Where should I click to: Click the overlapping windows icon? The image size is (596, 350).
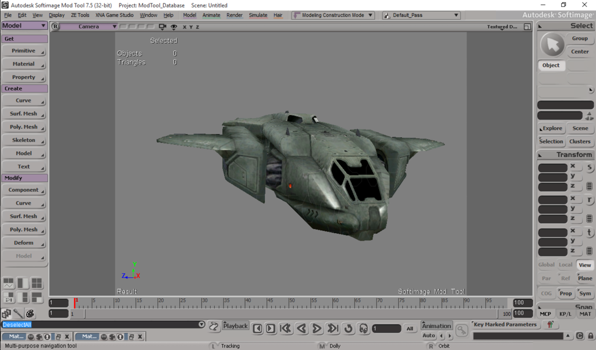(6, 313)
